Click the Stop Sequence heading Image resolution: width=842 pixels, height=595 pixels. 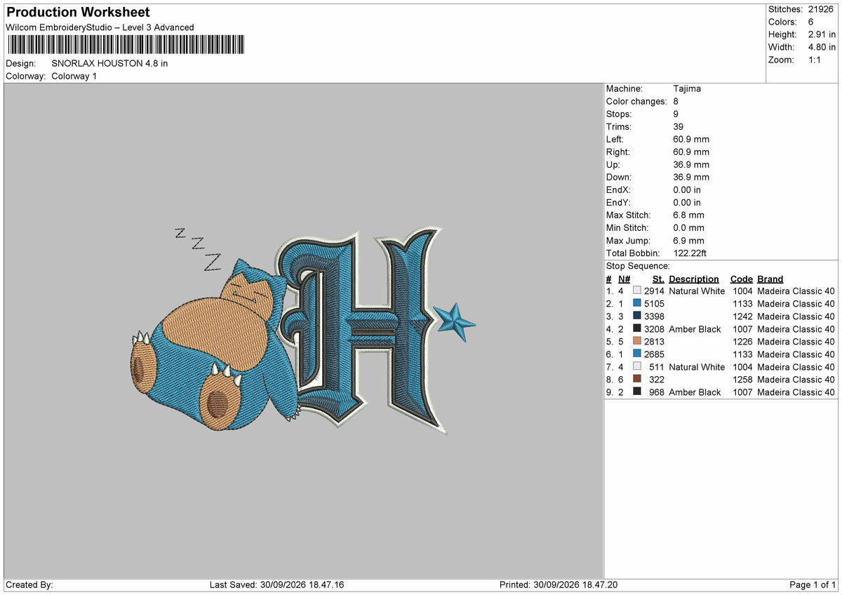(x=638, y=266)
